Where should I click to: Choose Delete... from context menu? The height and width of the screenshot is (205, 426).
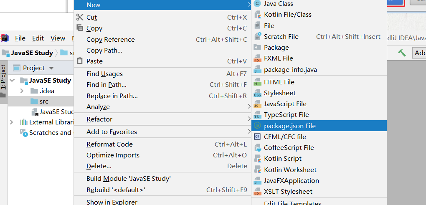[x=162, y=166]
